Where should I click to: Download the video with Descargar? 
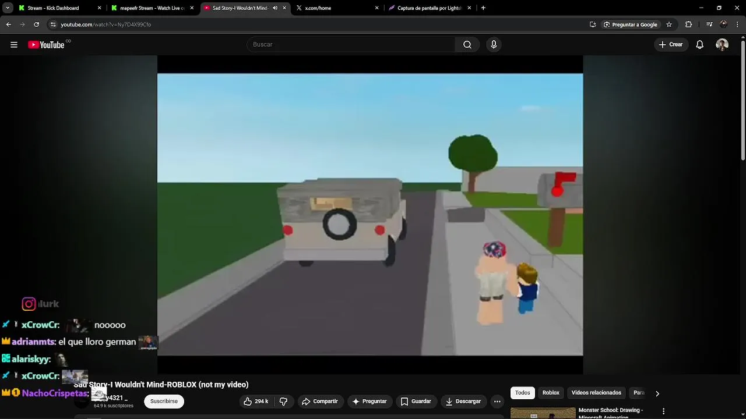tap(463, 402)
